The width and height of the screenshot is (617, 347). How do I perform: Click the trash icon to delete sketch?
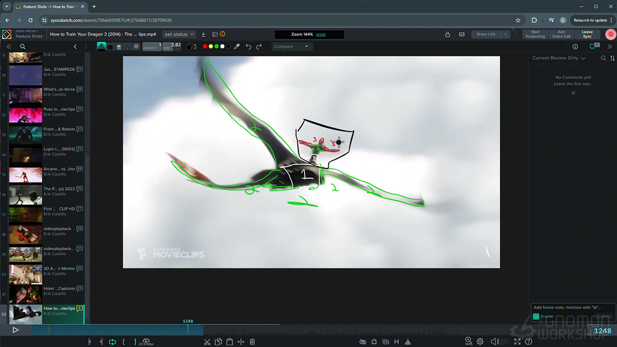click(x=252, y=342)
